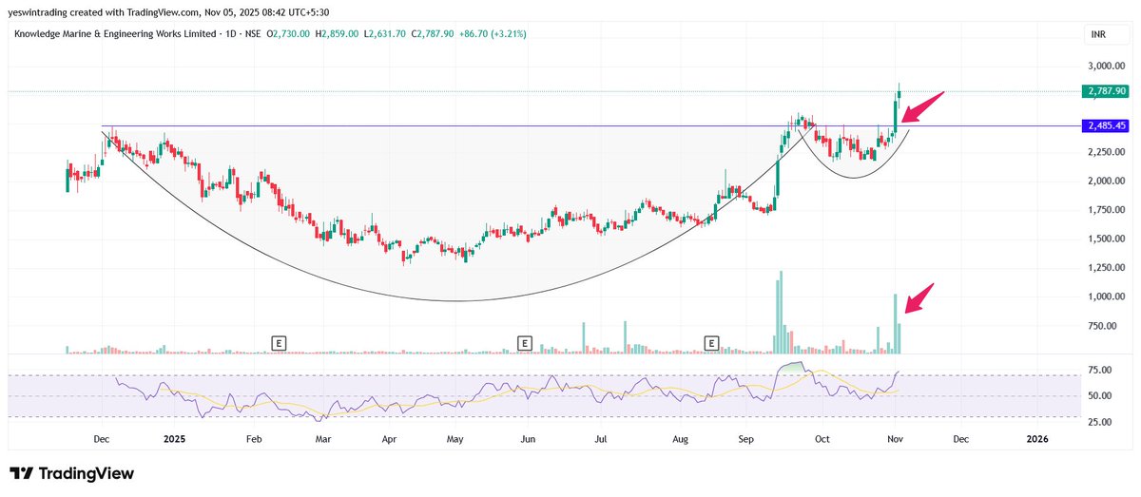Click the Apr label on the time axis
Image resolution: width=1141 pixels, height=497 pixels.
pos(388,439)
